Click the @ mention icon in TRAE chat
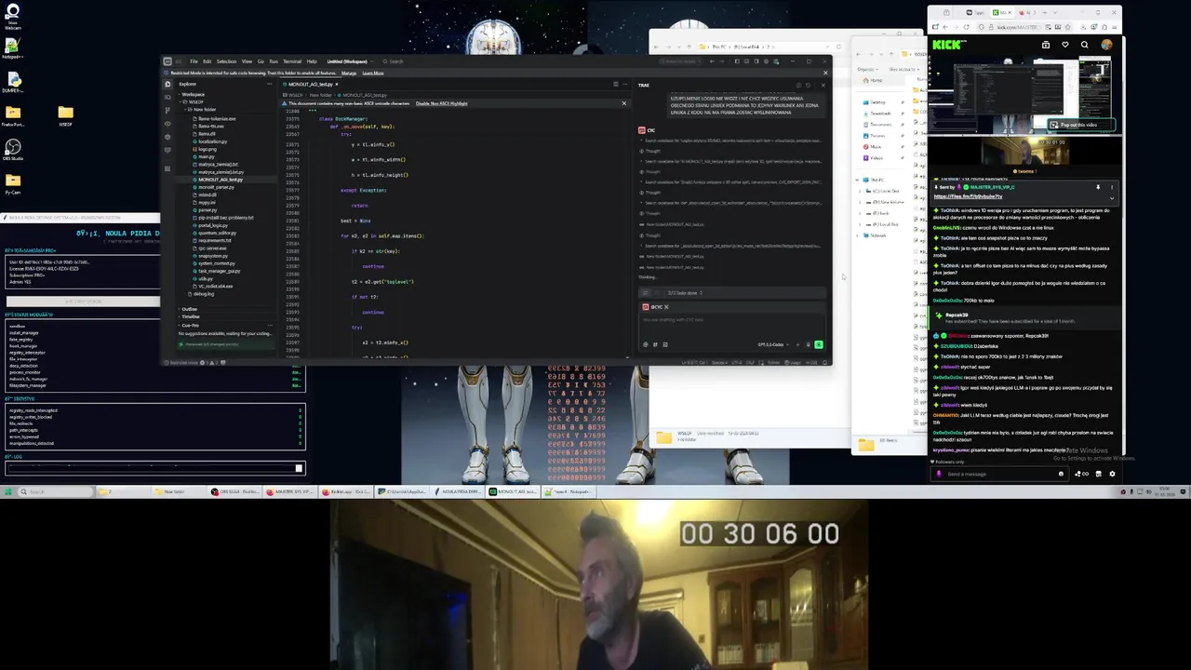The image size is (1191, 670). pyautogui.click(x=646, y=344)
